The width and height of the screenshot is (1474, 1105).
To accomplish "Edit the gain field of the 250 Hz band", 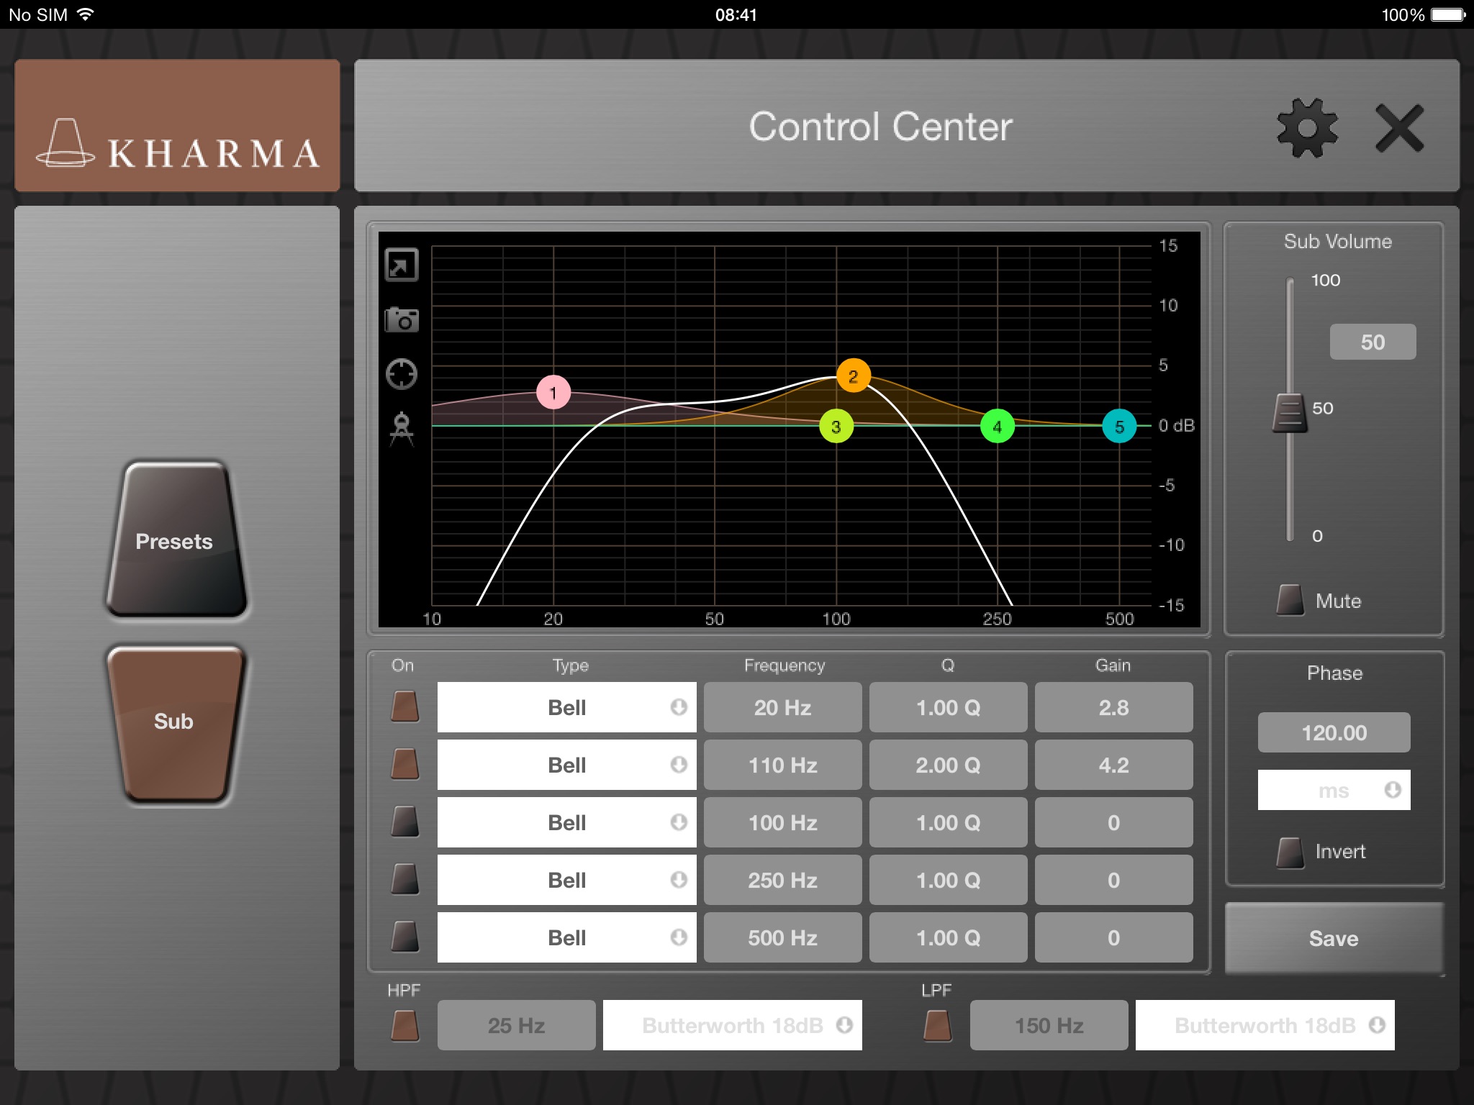I will (x=1114, y=880).
